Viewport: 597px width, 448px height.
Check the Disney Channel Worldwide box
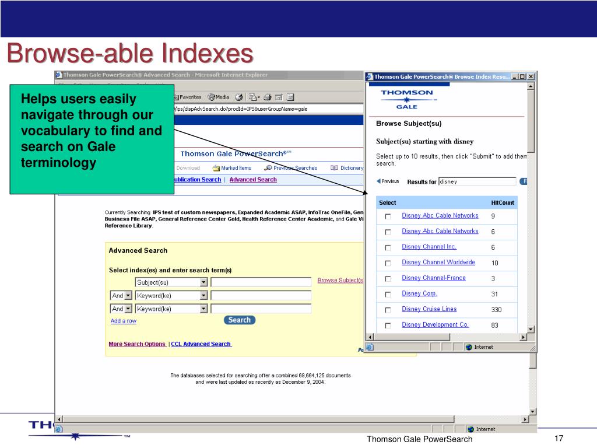(388, 263)
